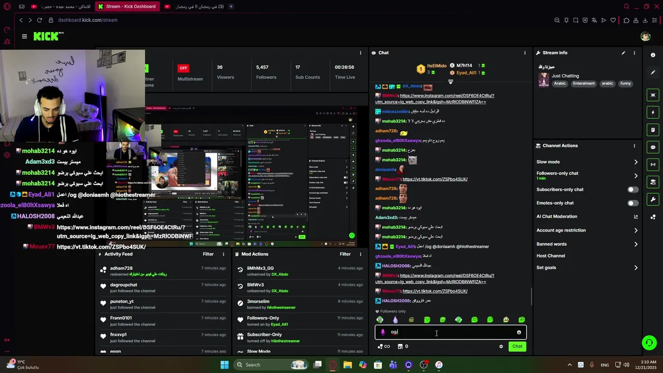
Task: Open a new browser tab
Action: coord(231,6)
